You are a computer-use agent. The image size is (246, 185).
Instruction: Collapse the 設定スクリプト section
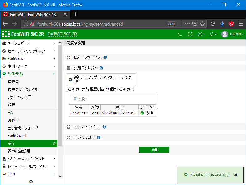pyautogui.click(x=69, y=68)
